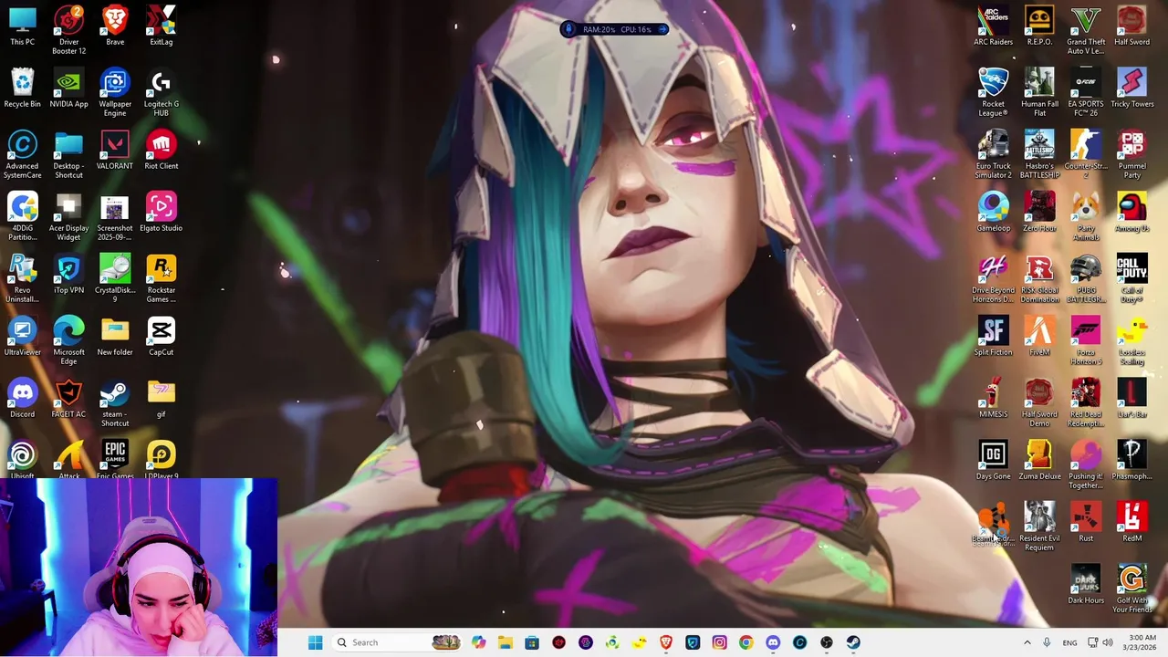Open the NVIDIA App shortcut

[68, 89]
